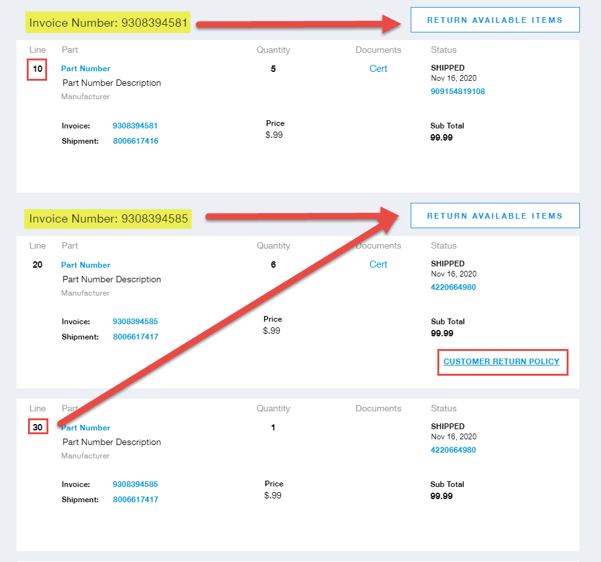Open invoice link 9308394585 on line 20

(135, 322)
